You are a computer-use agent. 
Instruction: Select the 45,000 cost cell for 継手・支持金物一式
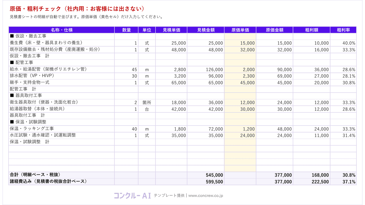240,83
